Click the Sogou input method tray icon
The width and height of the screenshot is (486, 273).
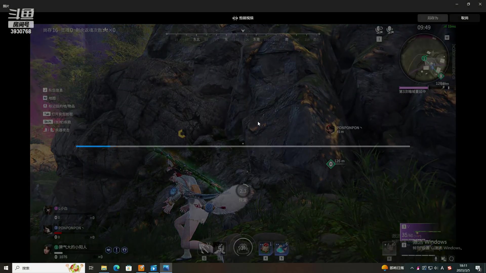tap(450, 268)
